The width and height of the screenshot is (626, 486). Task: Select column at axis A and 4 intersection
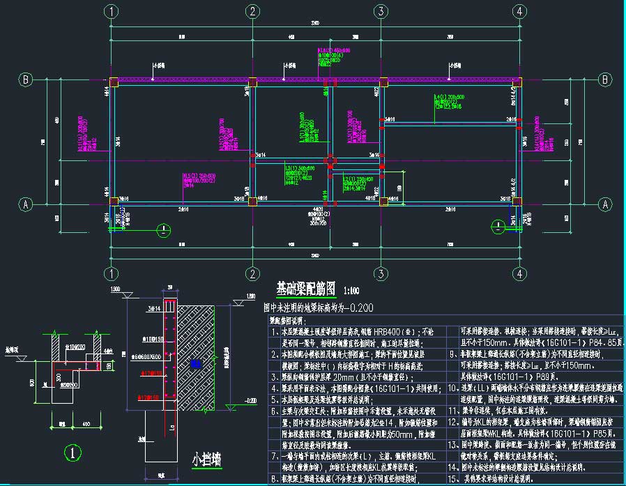[x=517, y=202]
